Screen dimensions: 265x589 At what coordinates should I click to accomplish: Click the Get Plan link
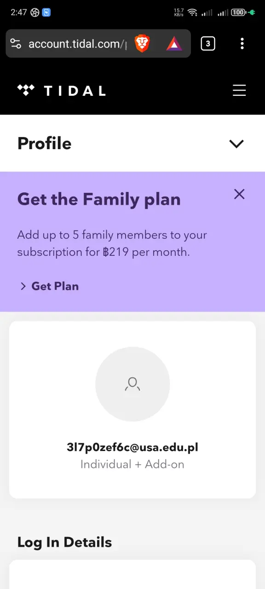55,286
